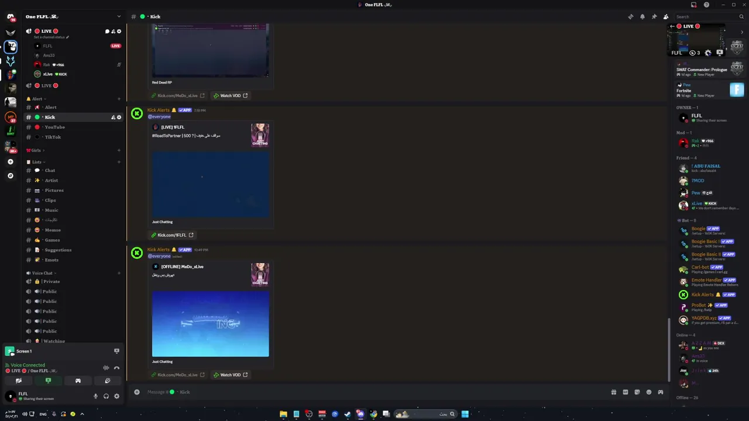
Task: Open the Artist text channel
Action: [73, 180]
